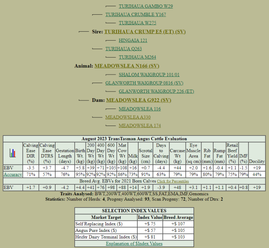The image size is (269, 248).
Task: Select the Gestation Length (days) column header
Action: 65,153
